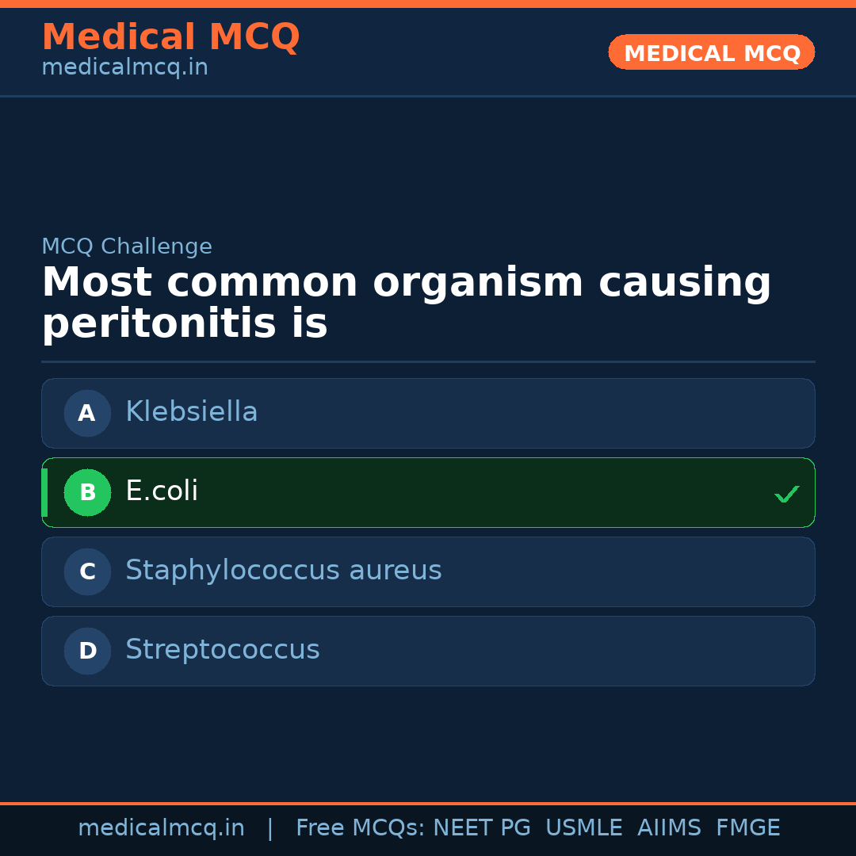Select option C Staphylococcus aureus
This screenshot has height=856, width=856.
pos(428,571)
